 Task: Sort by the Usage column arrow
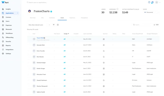pos(69,34)
